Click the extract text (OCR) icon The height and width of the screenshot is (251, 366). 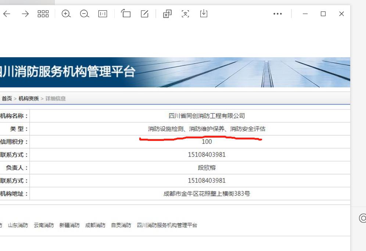[185, 14]
